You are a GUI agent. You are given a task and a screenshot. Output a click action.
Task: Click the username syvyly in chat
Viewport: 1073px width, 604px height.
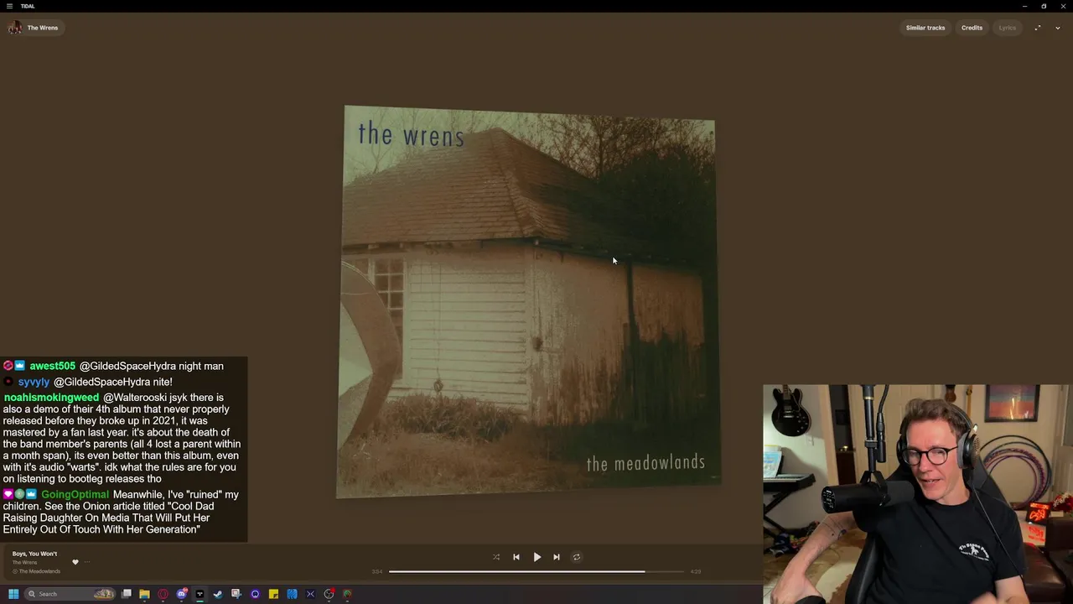[34, 382]
